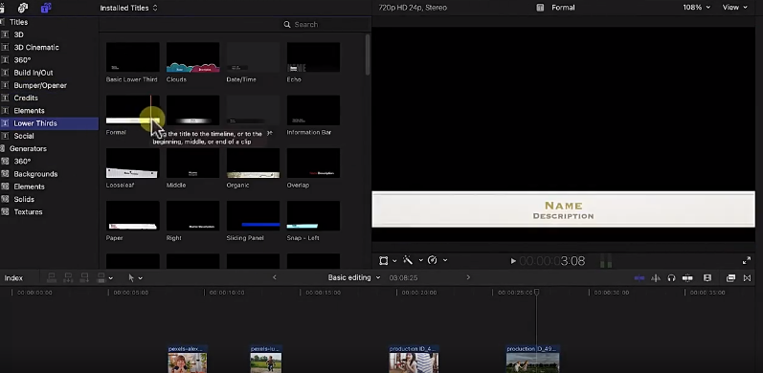Select the Textures generators category
The height and width of the screenshot is (373, 763).
[28, 211]
